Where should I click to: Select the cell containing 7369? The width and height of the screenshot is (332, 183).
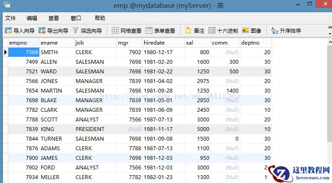pos(24,52)
